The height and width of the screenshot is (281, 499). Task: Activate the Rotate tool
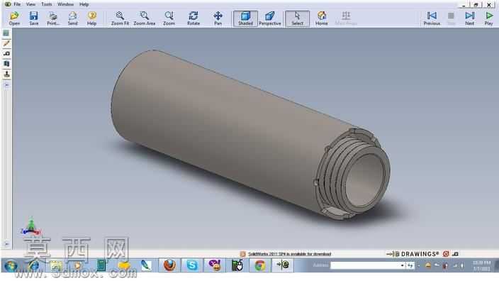194,18
